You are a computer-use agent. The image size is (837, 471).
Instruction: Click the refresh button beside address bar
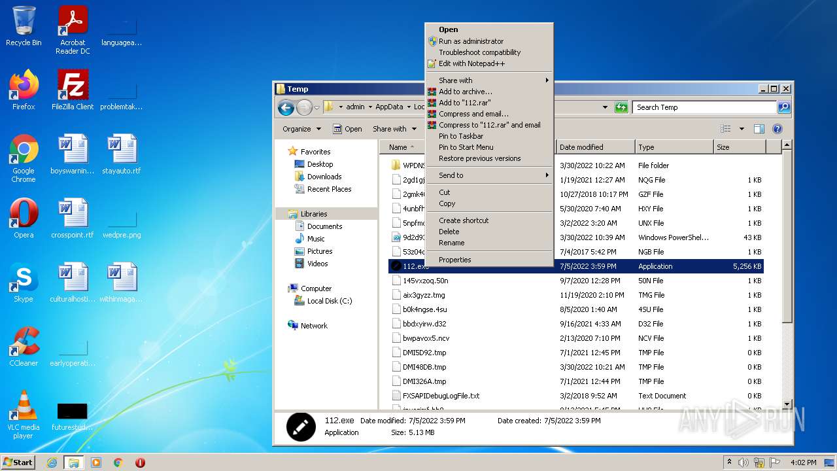[621, 107]
